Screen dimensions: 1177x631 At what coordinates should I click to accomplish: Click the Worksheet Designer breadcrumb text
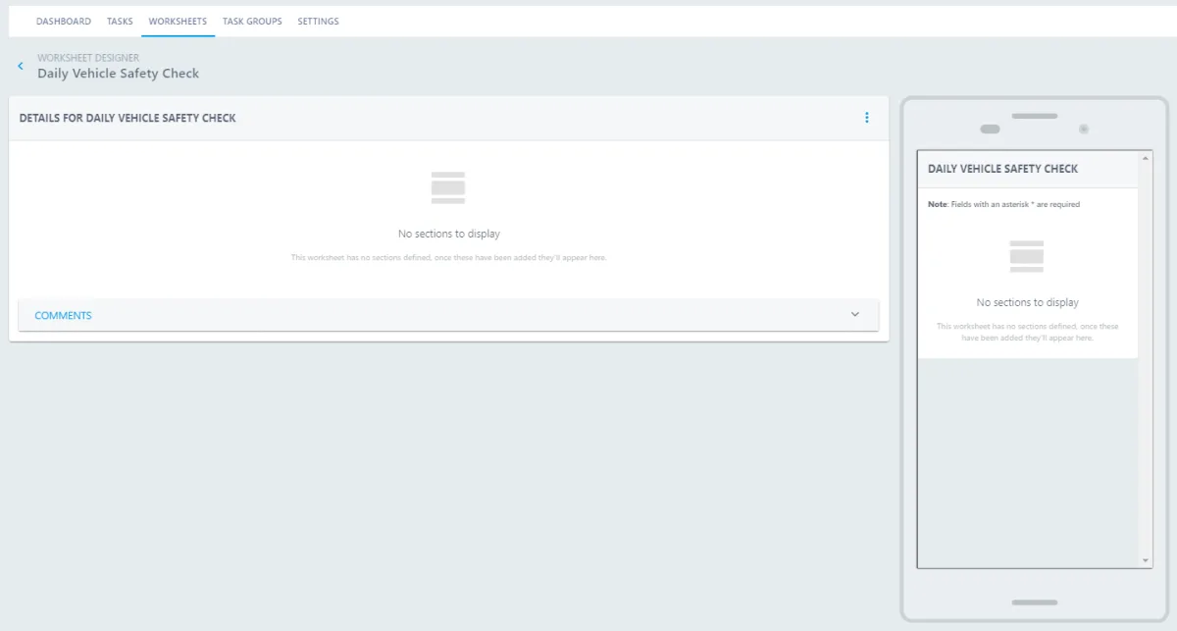(88, 58)
